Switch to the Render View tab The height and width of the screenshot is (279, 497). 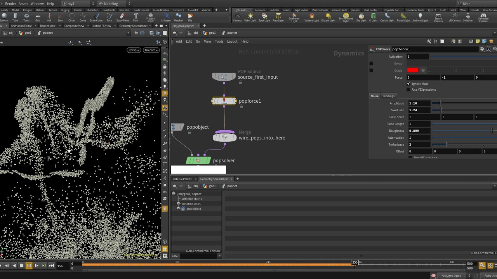tap(48, 26)
